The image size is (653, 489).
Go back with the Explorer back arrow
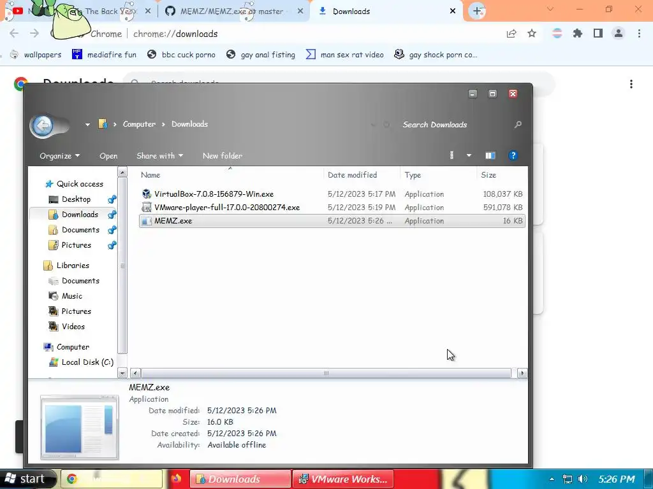coord(43,125)
